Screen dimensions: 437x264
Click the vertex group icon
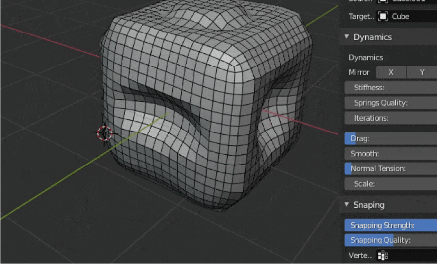click(x=383, y=256)
